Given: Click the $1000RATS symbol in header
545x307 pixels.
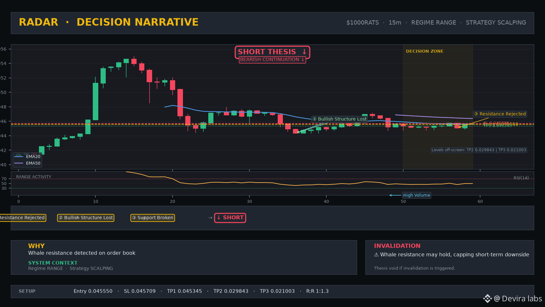Looking at the screenshot, I should click(x=362, y=23).
